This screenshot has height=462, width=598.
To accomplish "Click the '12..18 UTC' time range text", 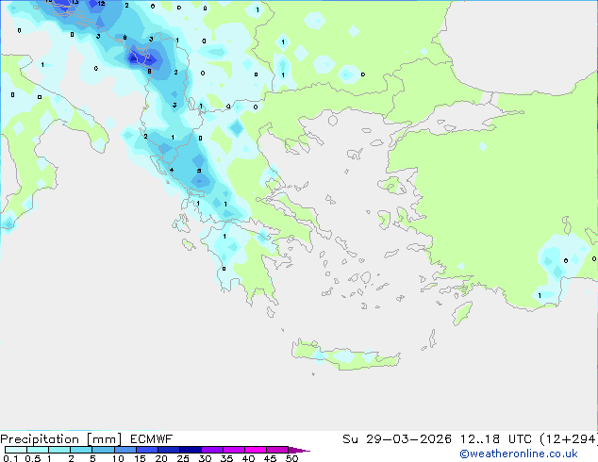I will tap(495, 439).
